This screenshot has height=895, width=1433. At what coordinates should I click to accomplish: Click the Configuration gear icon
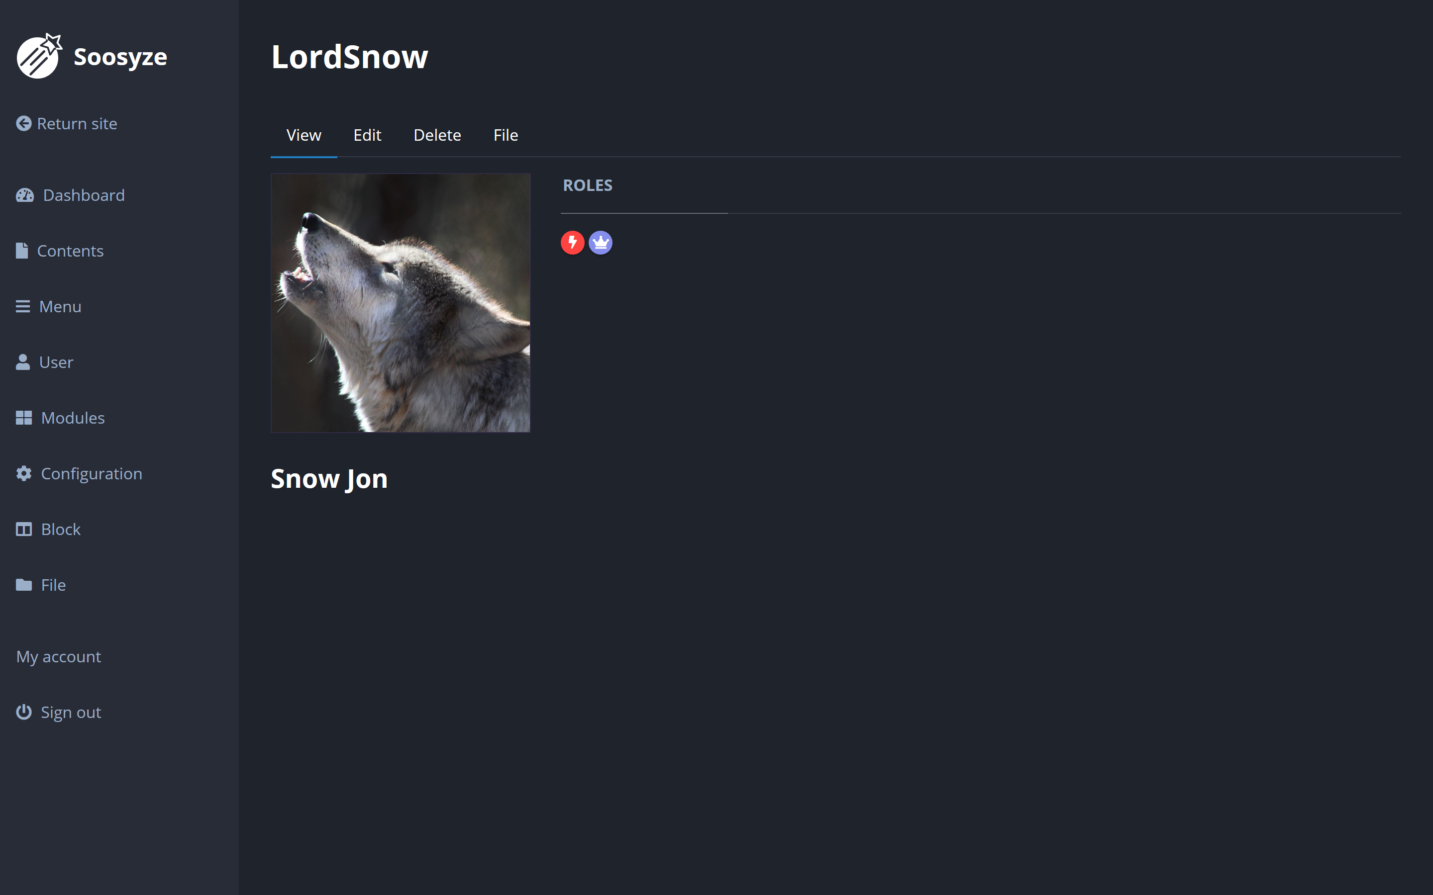(24, 473)
